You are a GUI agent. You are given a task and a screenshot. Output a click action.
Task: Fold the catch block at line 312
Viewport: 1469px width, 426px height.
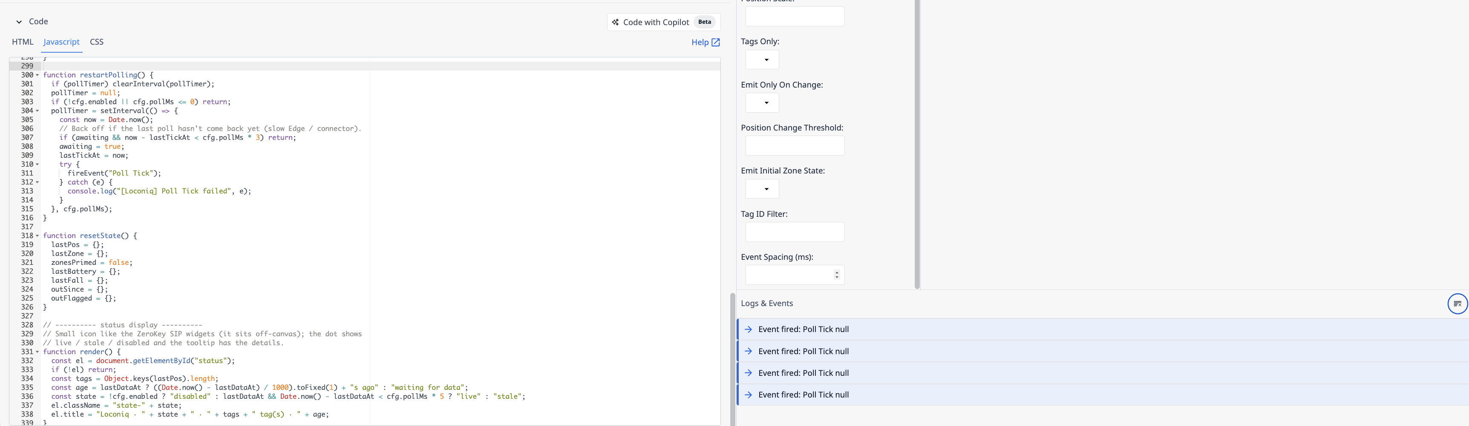coord(37,182)
